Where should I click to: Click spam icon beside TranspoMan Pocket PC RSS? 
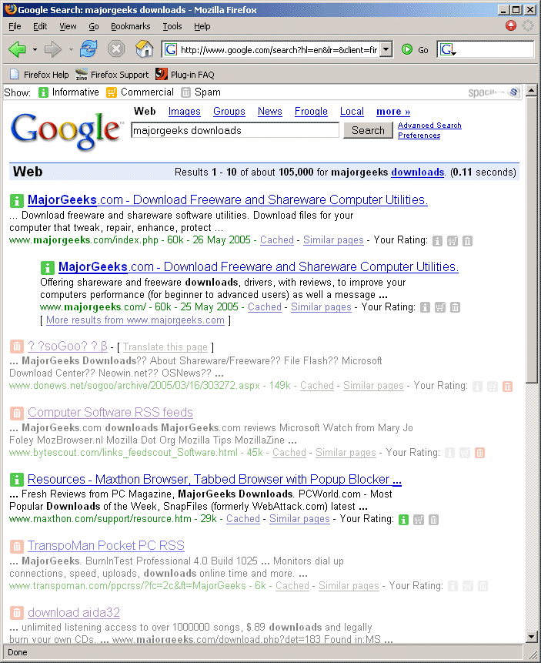(x=16, y=546)
